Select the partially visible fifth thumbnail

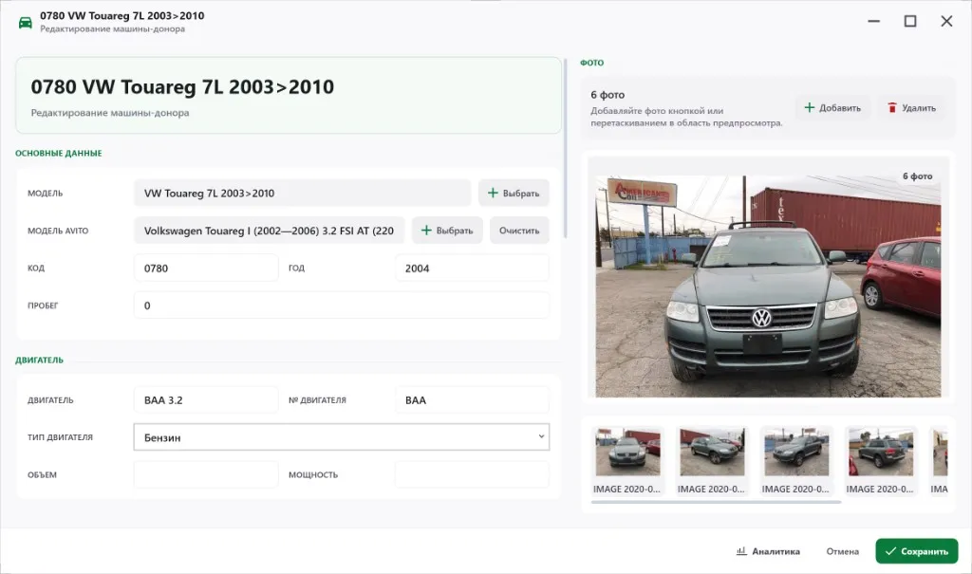click(940, 461)
